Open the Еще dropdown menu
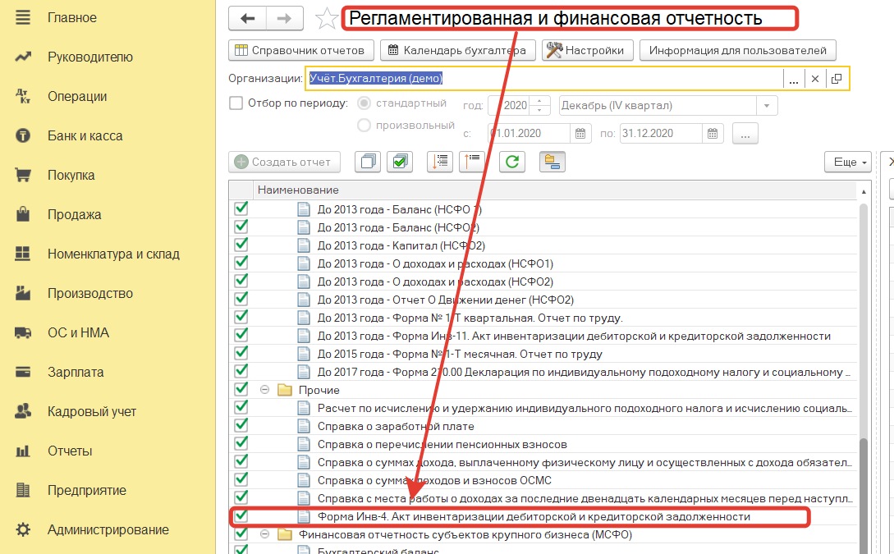 [x=846, y=162]
